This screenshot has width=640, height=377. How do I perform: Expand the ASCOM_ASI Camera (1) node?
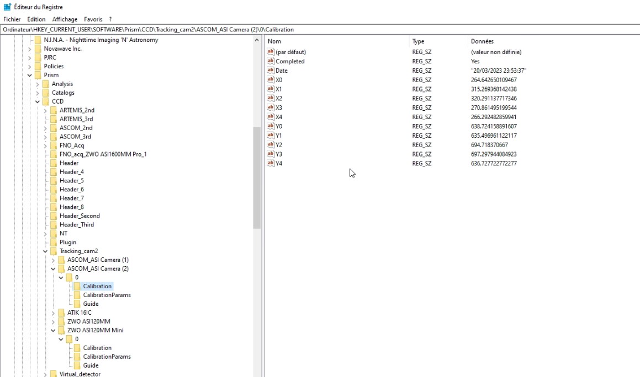tap(53, 260)
